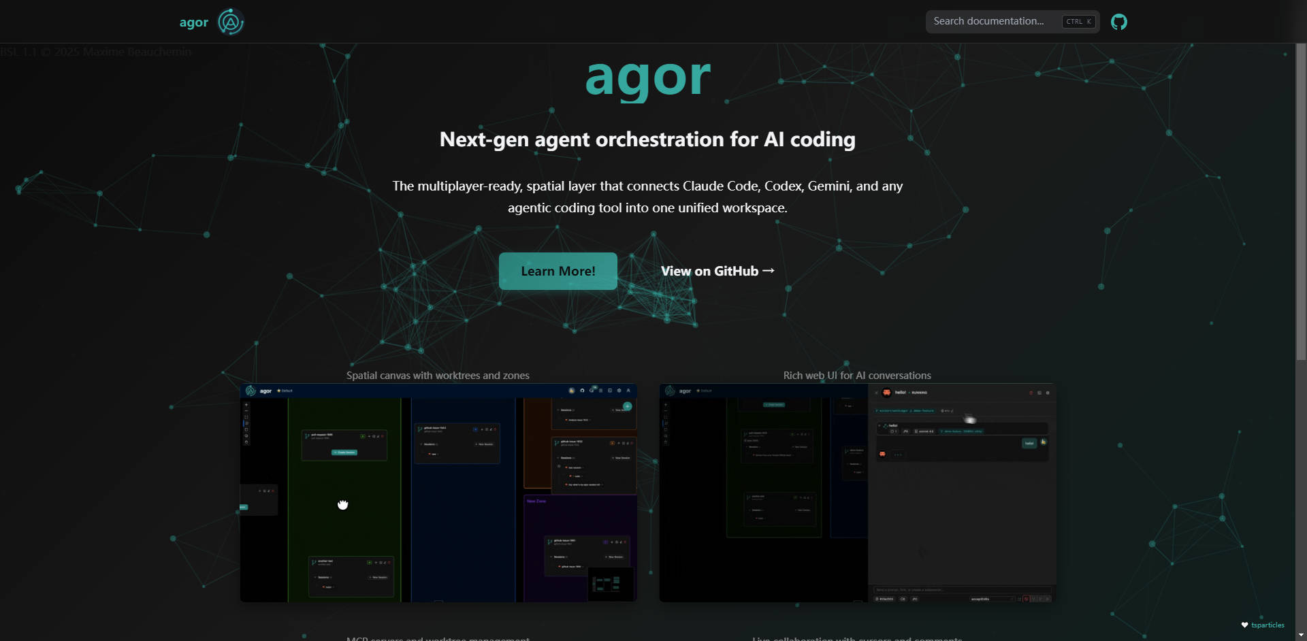The height and width of the screenshot is (641, 1307).
Task: Open the View on GitHub link
Action: tap(717, 271)
